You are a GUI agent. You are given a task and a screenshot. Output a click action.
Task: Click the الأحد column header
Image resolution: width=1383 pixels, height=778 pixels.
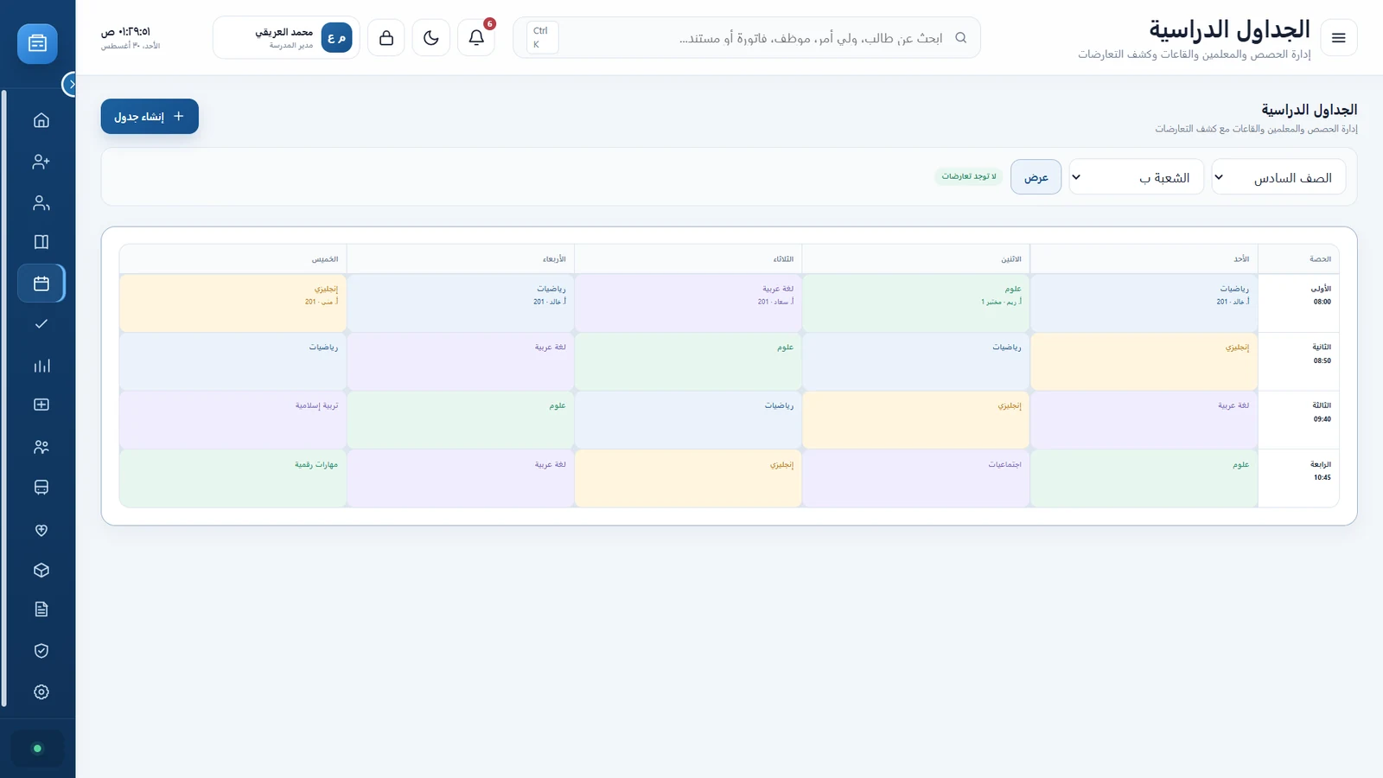(x=1144, y=259)
